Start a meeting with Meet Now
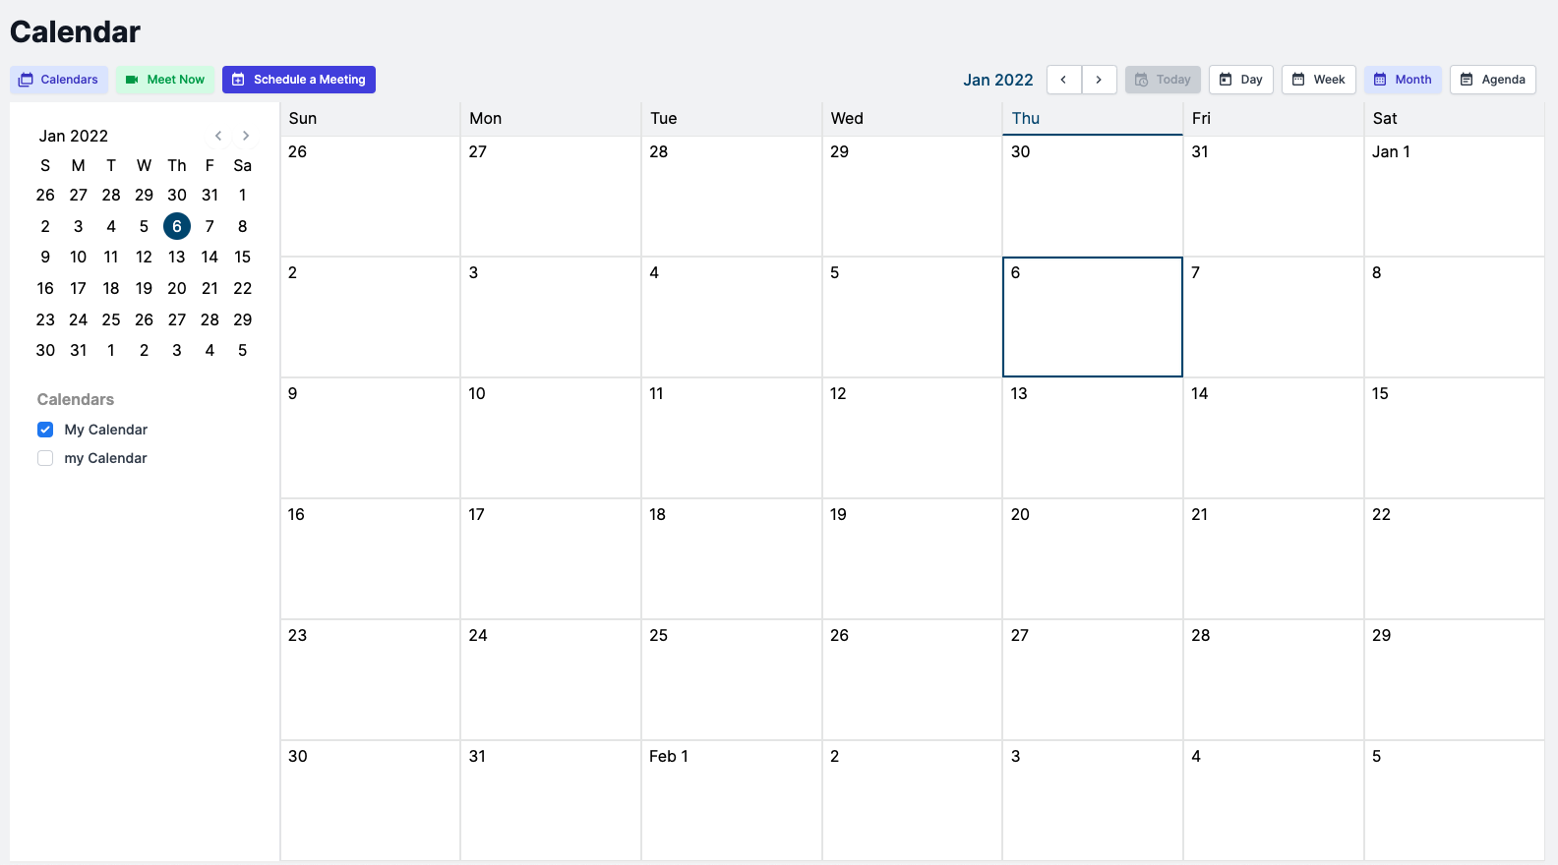 pos(165,80)
